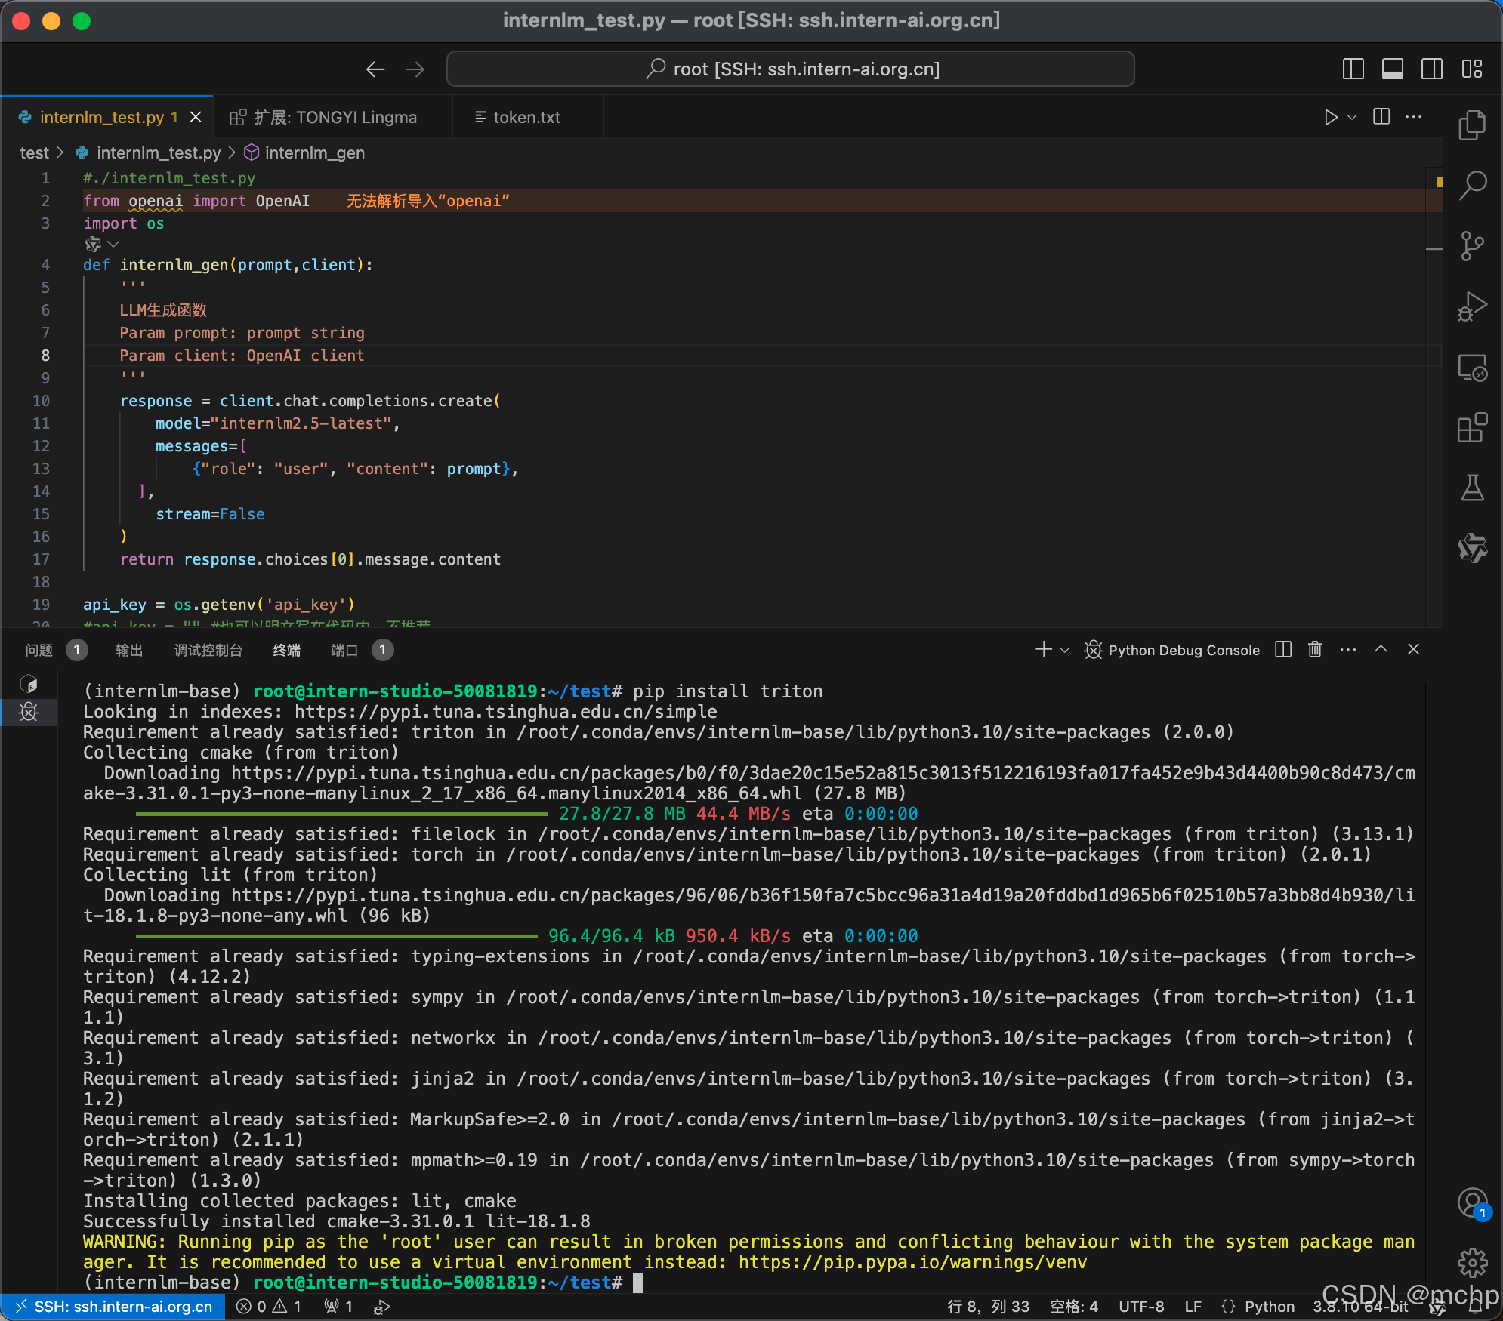Switch to the token.txt tab
Screen dimensions: 1503x1321
click(526, 117)
